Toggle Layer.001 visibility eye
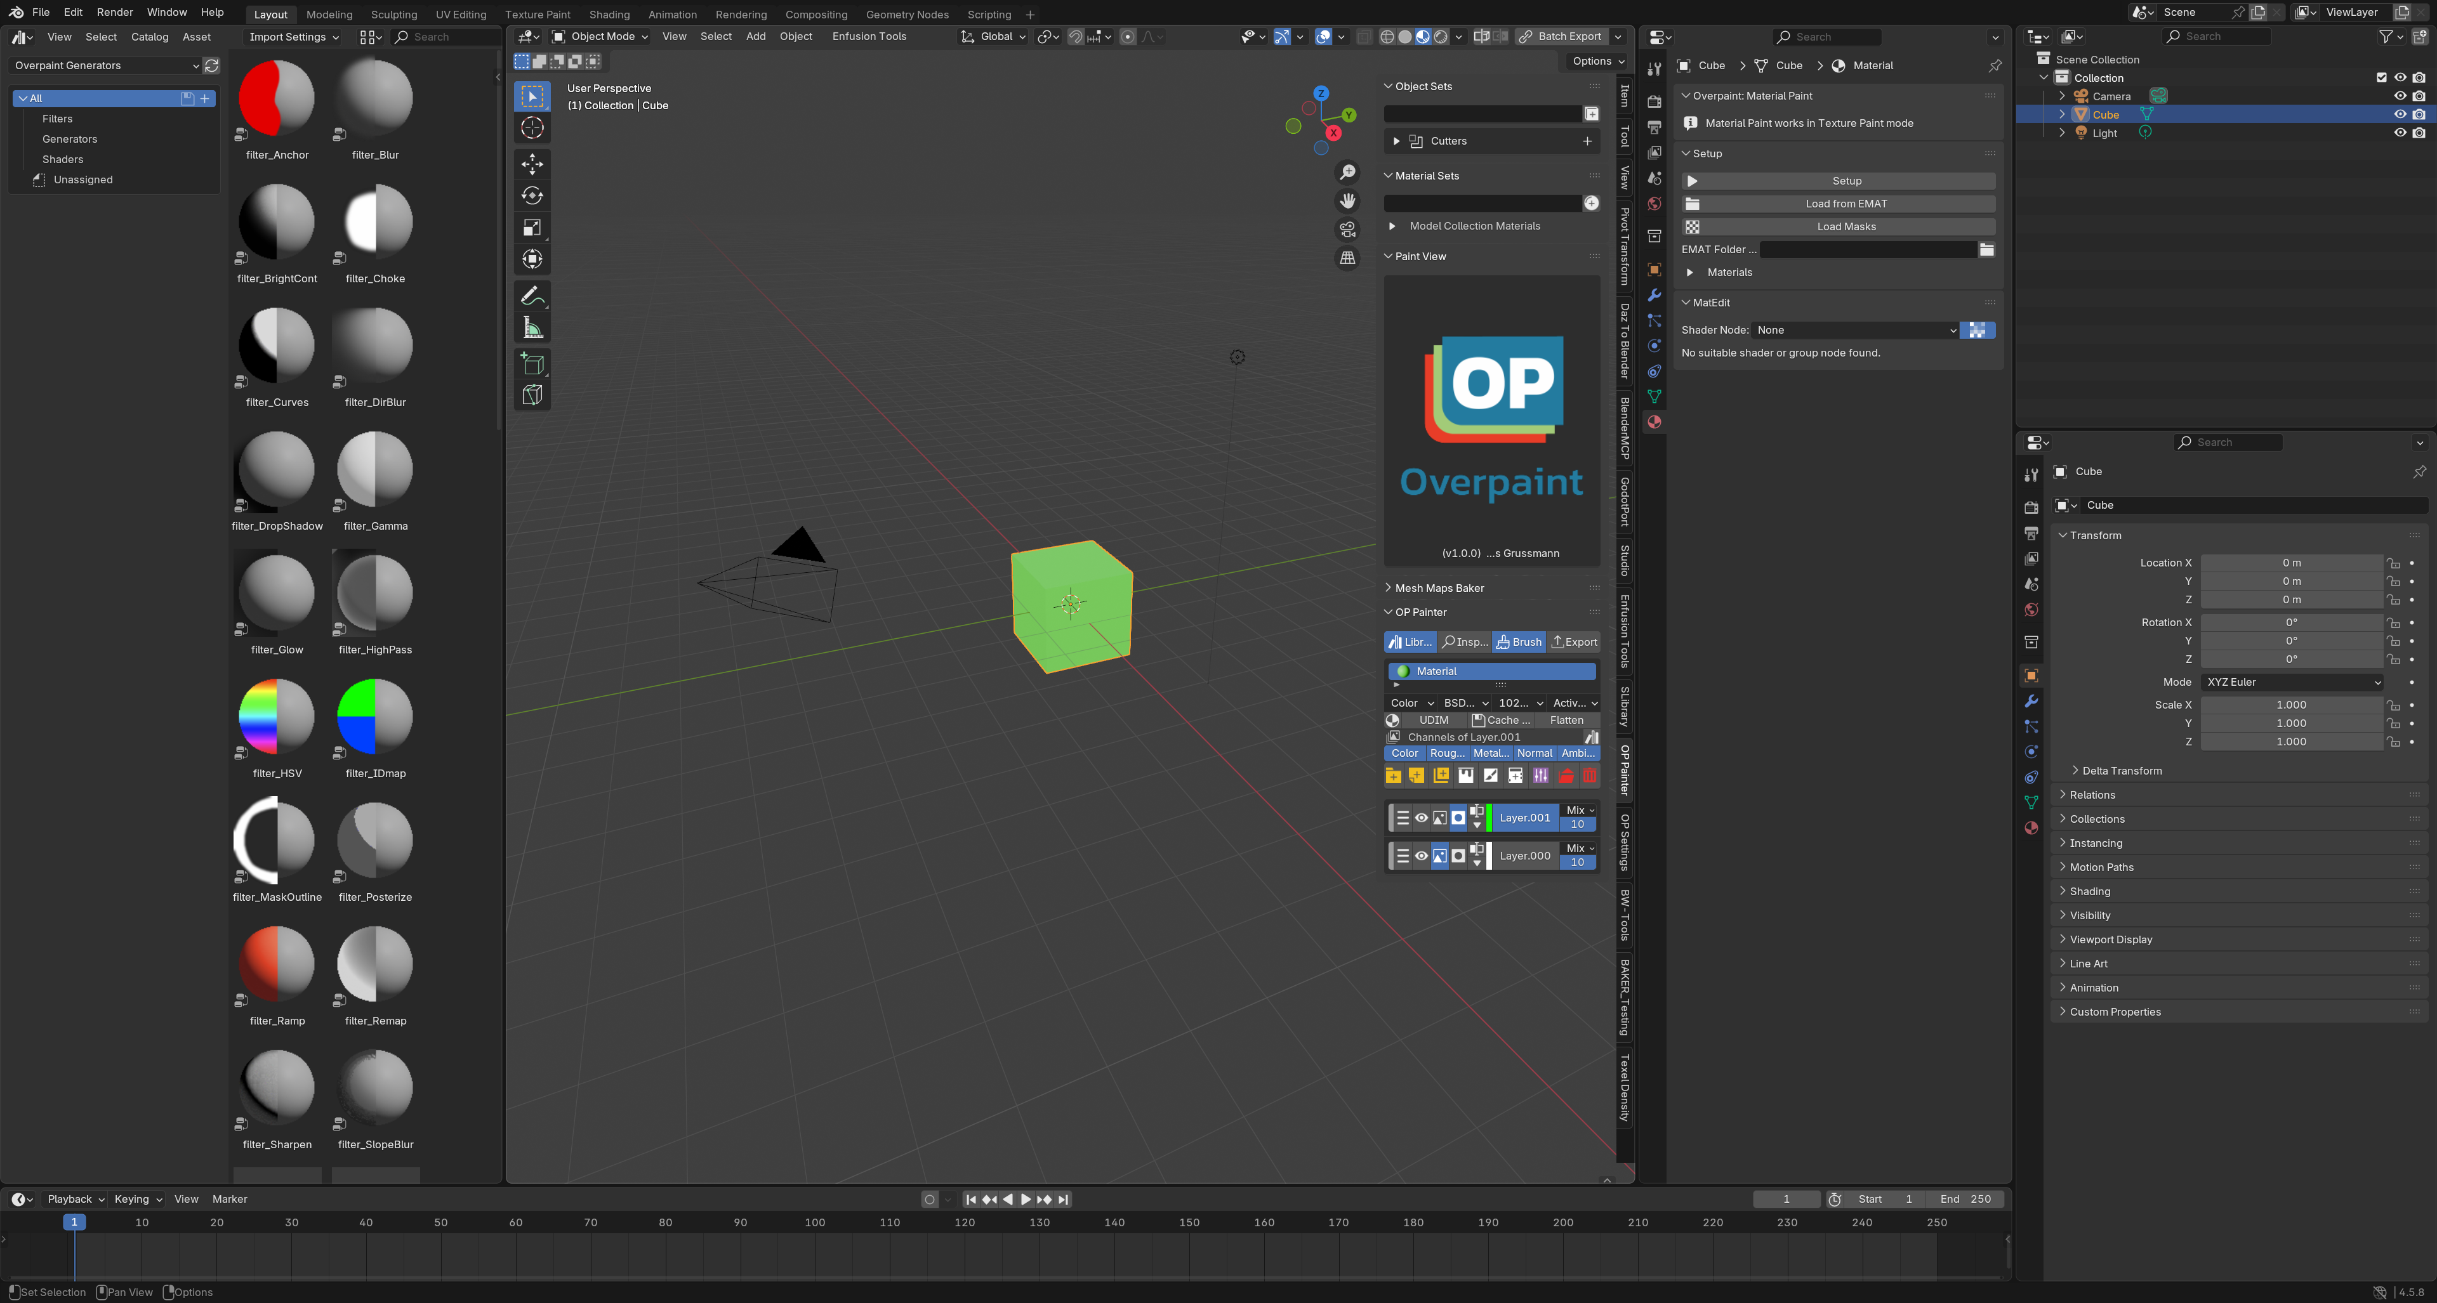The height and width of the screenshot is (1303, 2437). pos(1421,818)
